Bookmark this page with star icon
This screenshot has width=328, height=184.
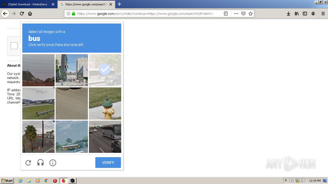251,14
